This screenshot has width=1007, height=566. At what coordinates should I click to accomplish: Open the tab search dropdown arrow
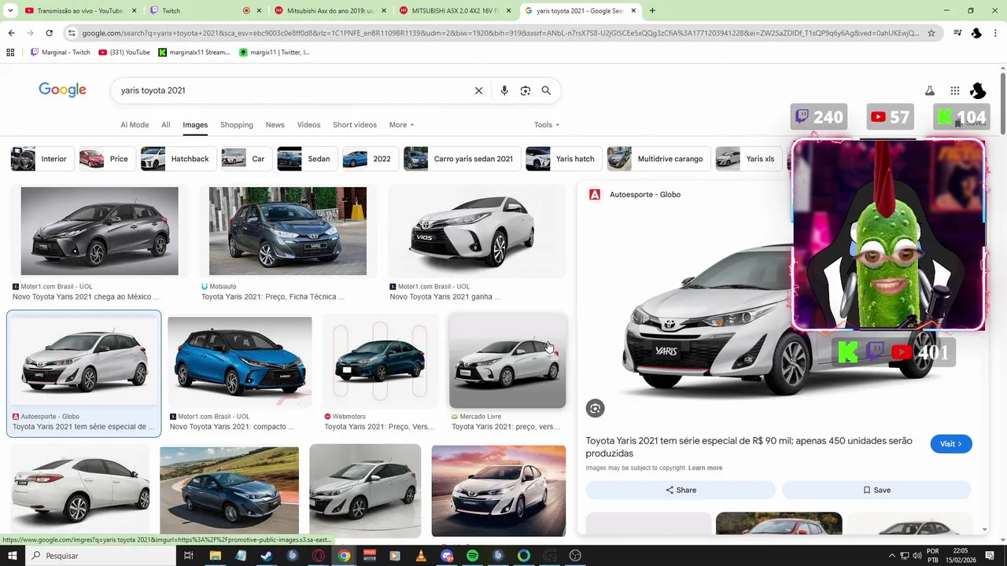(9, 11)
